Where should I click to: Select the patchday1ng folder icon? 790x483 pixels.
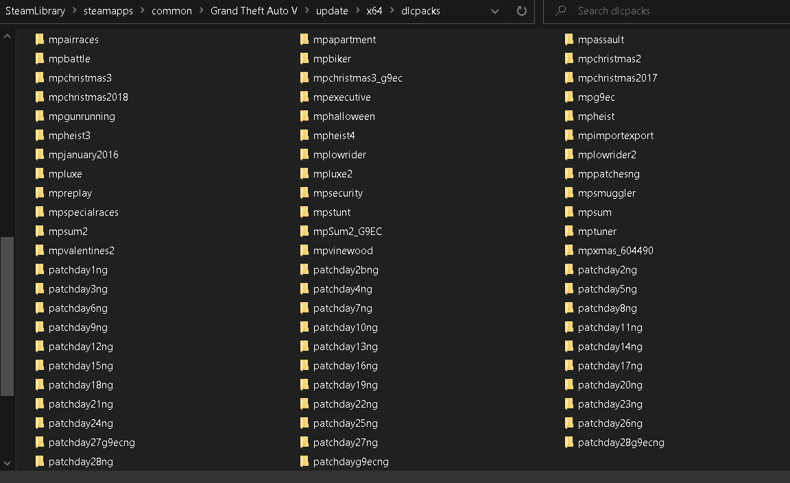40,270
